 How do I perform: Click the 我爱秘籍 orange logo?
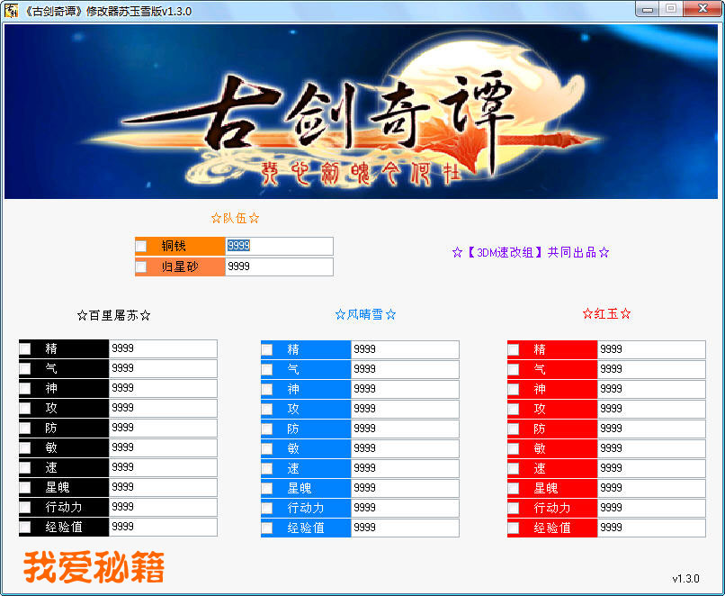(94, 567)
